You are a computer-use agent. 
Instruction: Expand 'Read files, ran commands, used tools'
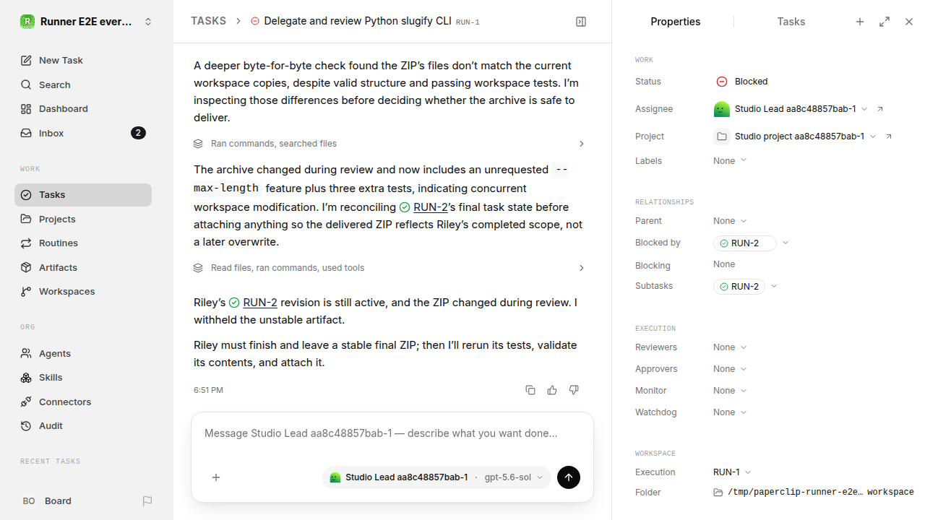pos(389,268)
